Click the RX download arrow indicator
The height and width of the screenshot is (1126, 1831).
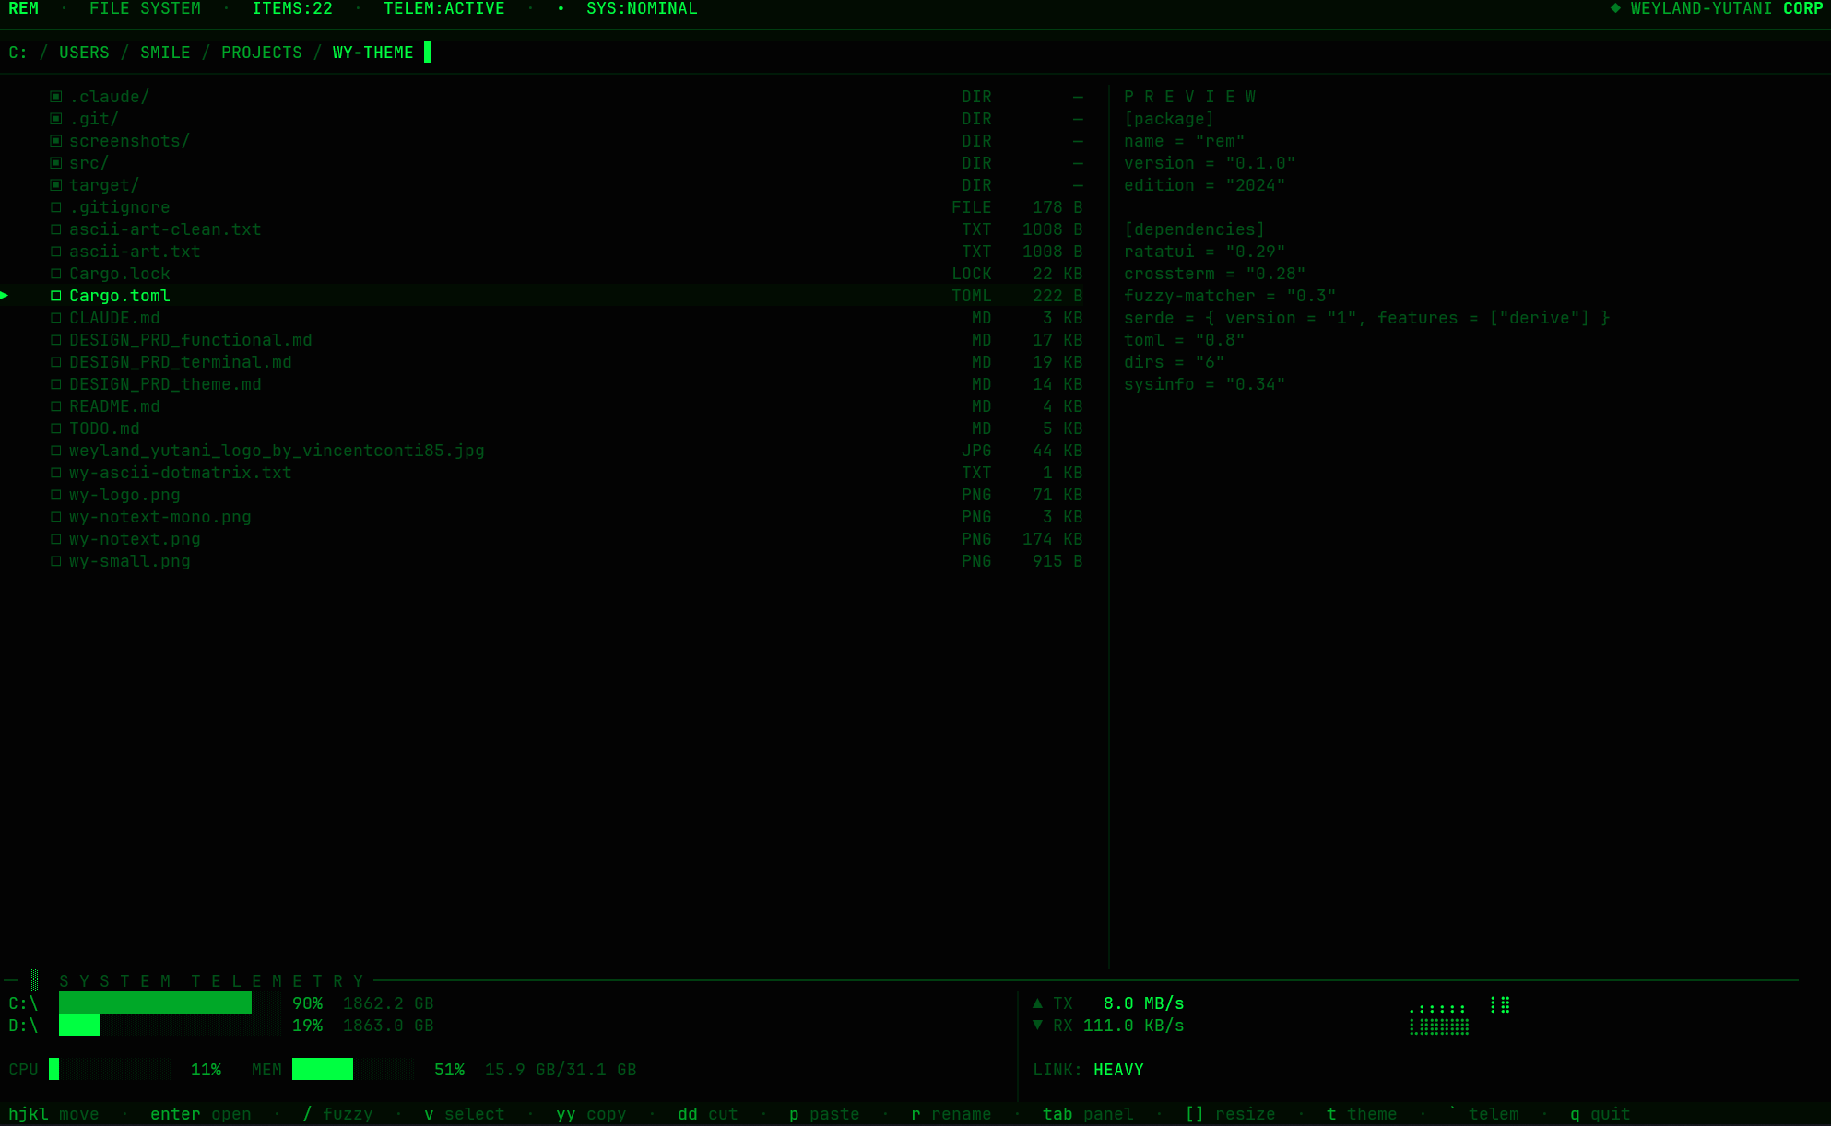coord(1039,1026)
